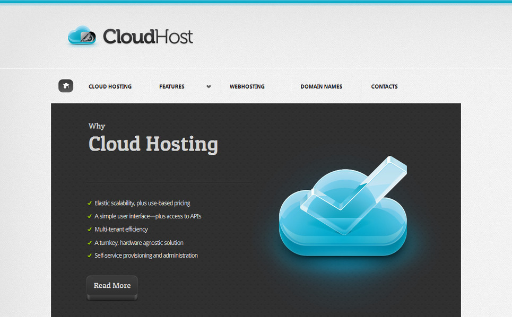Screen dimensions: 512x317
Task: Click the green check beside Self-service provisioning
Action: click(90, 256)
